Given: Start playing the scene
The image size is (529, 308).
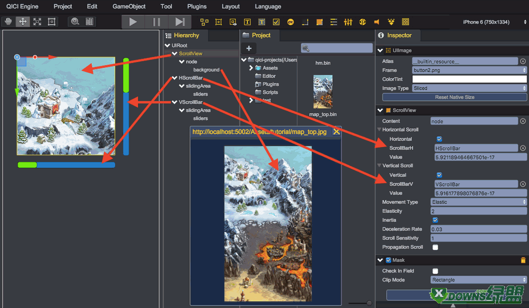Looking at the screenshot, I should point(133,22).
